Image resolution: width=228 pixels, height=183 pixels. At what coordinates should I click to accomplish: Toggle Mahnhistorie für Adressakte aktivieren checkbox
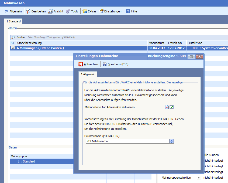pos(172,107)
